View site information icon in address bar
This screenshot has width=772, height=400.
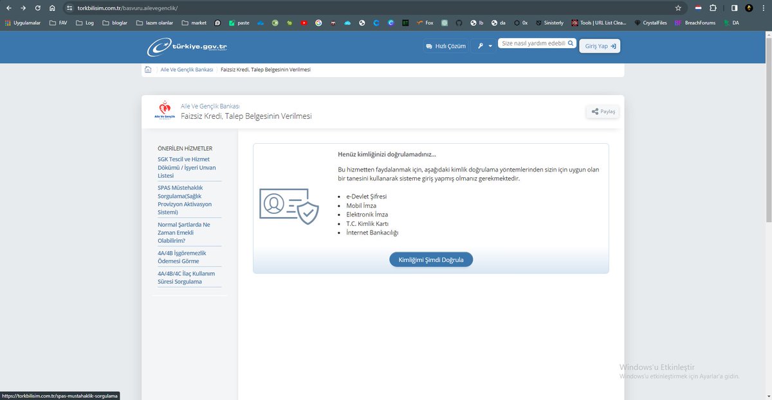coord(69,8)
